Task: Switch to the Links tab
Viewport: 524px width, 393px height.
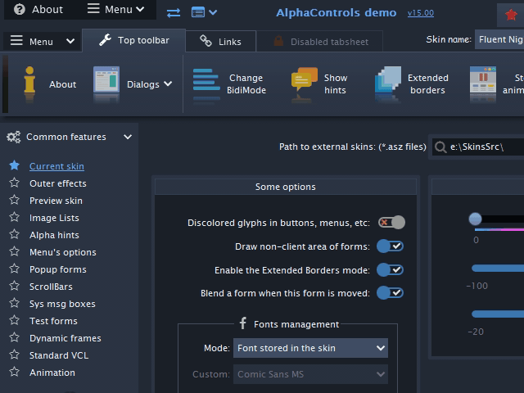Action: [220, 42]
